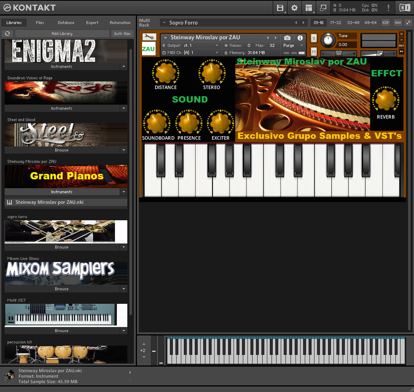Open the Enigma2 library options arrow

[x=124, y=67]
